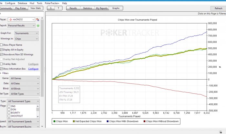This screenshot has height=134, width=226.
Task: Open the Game filter All Games dropdown
Action: (25, 78)
